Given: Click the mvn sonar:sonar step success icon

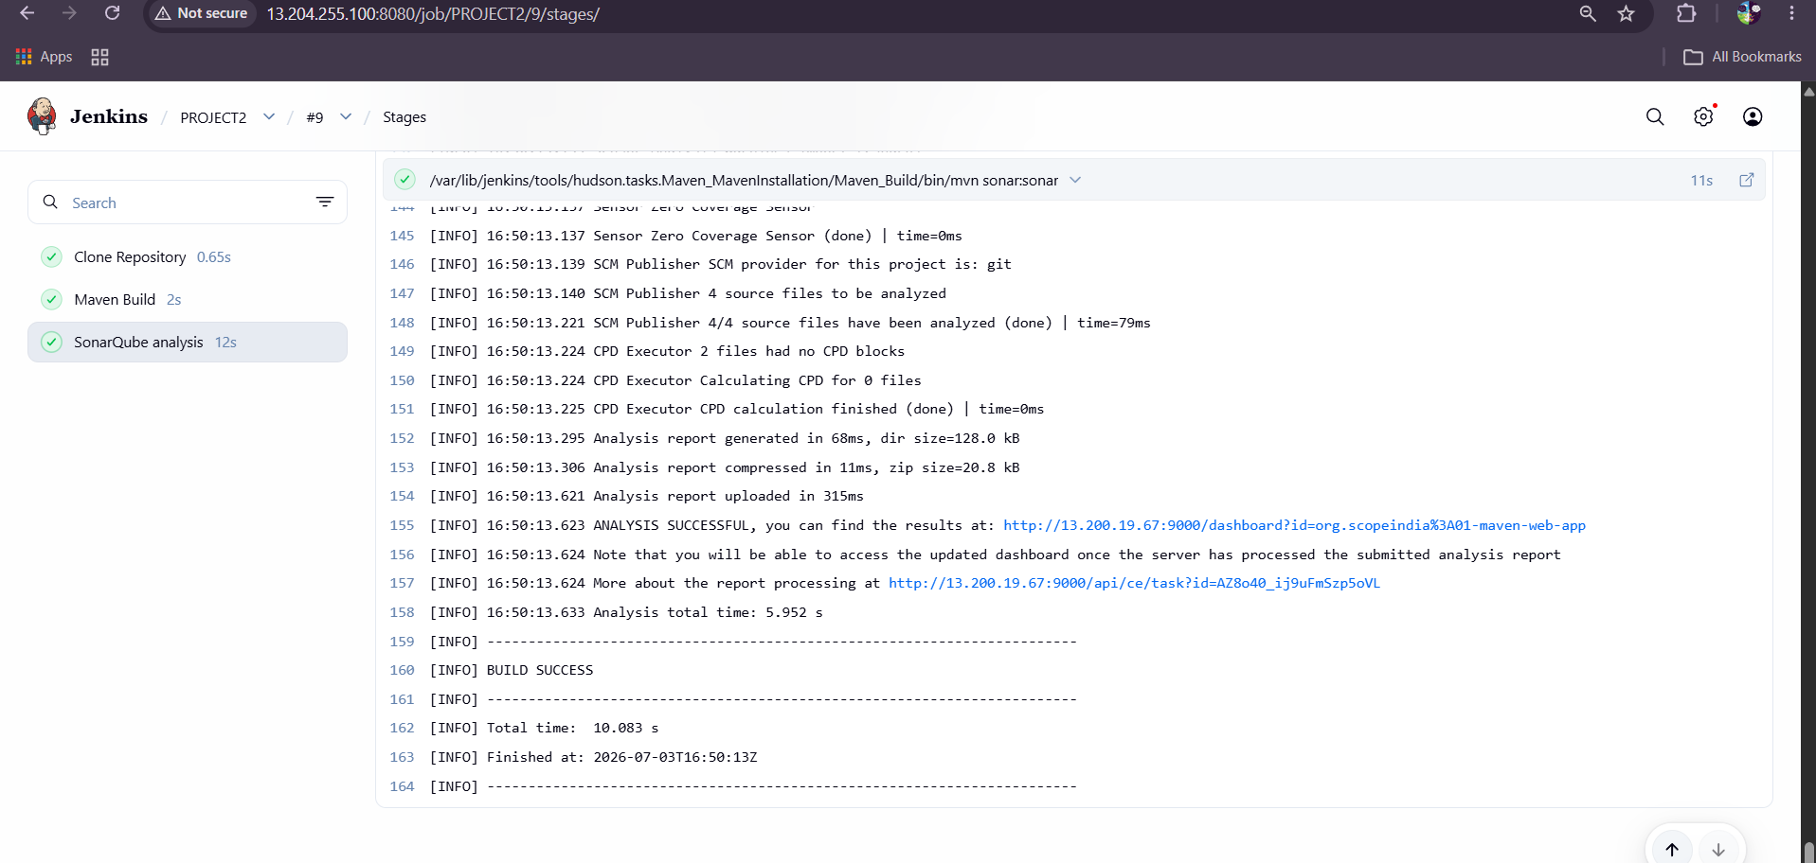Looking at the screenshot, I should click(x=405, y=180).
